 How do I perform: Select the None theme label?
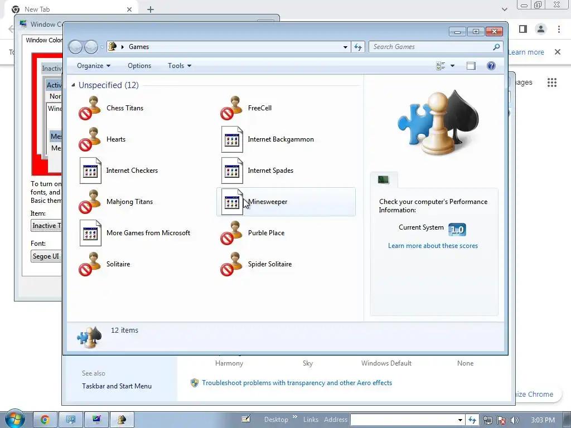coord(466,363)
